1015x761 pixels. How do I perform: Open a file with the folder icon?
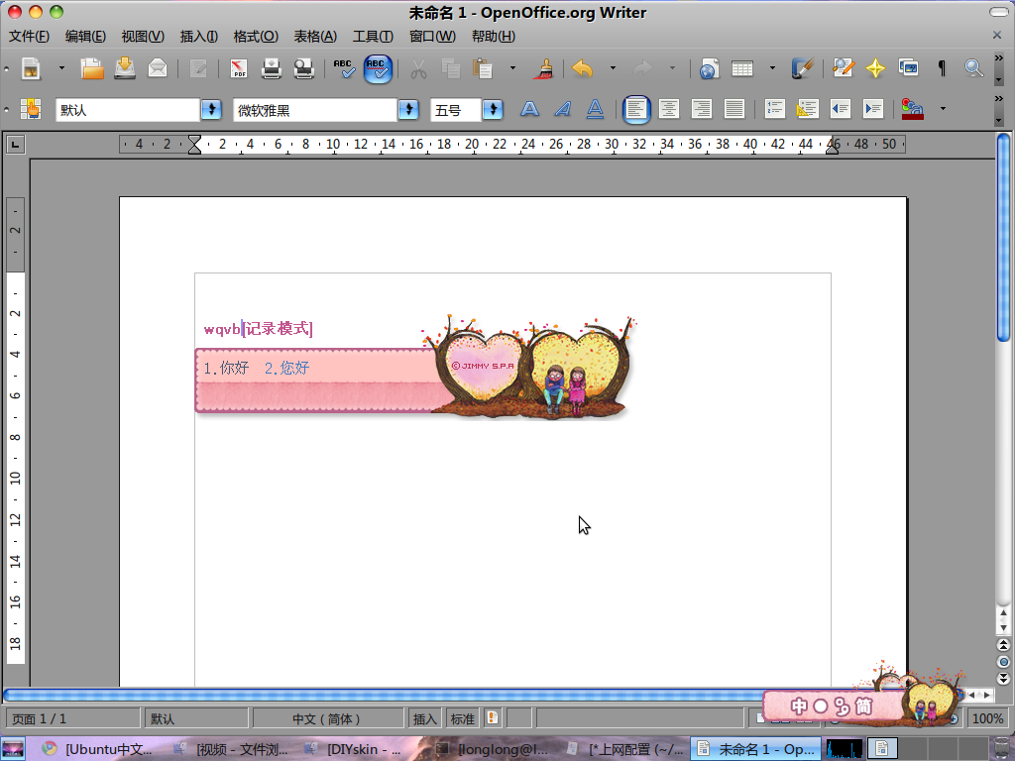click(x=92, y=68)
